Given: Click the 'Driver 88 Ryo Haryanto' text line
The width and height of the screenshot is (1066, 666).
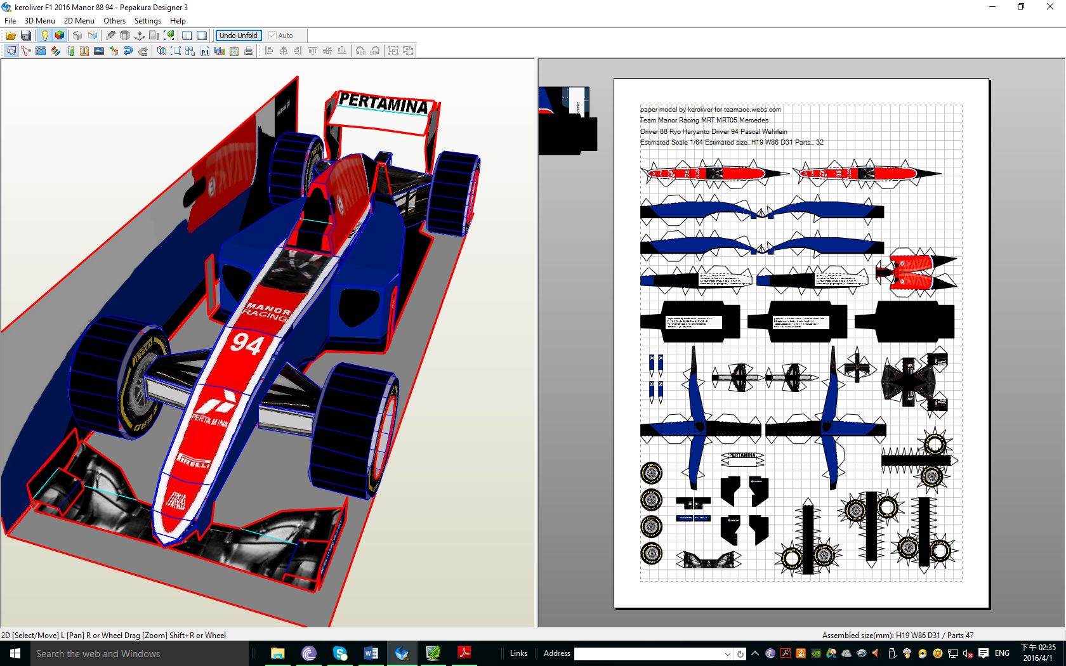Looking at the screenshot, I should [x=713, y=131].
